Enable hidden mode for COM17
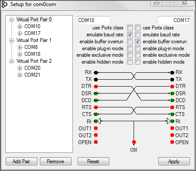 pyautogui.click(x=137, y=62)
